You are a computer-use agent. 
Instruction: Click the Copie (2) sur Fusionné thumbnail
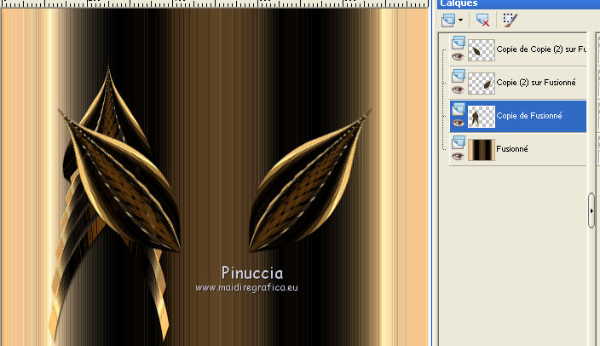tap(482, 83)
